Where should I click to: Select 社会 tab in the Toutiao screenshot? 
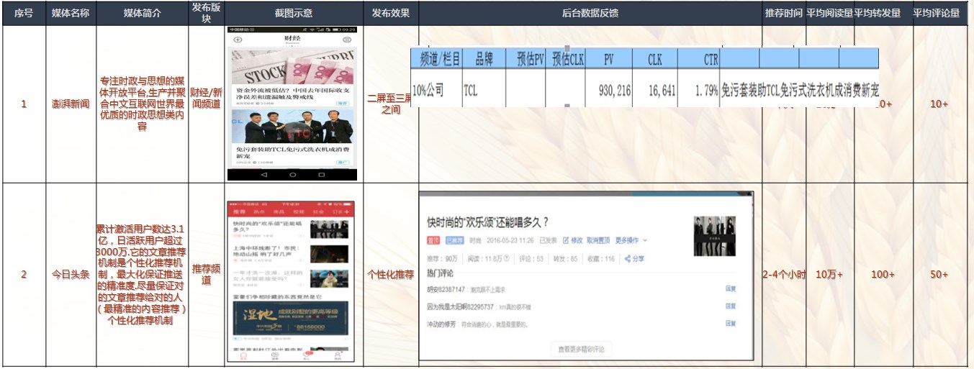click(318, 211)
